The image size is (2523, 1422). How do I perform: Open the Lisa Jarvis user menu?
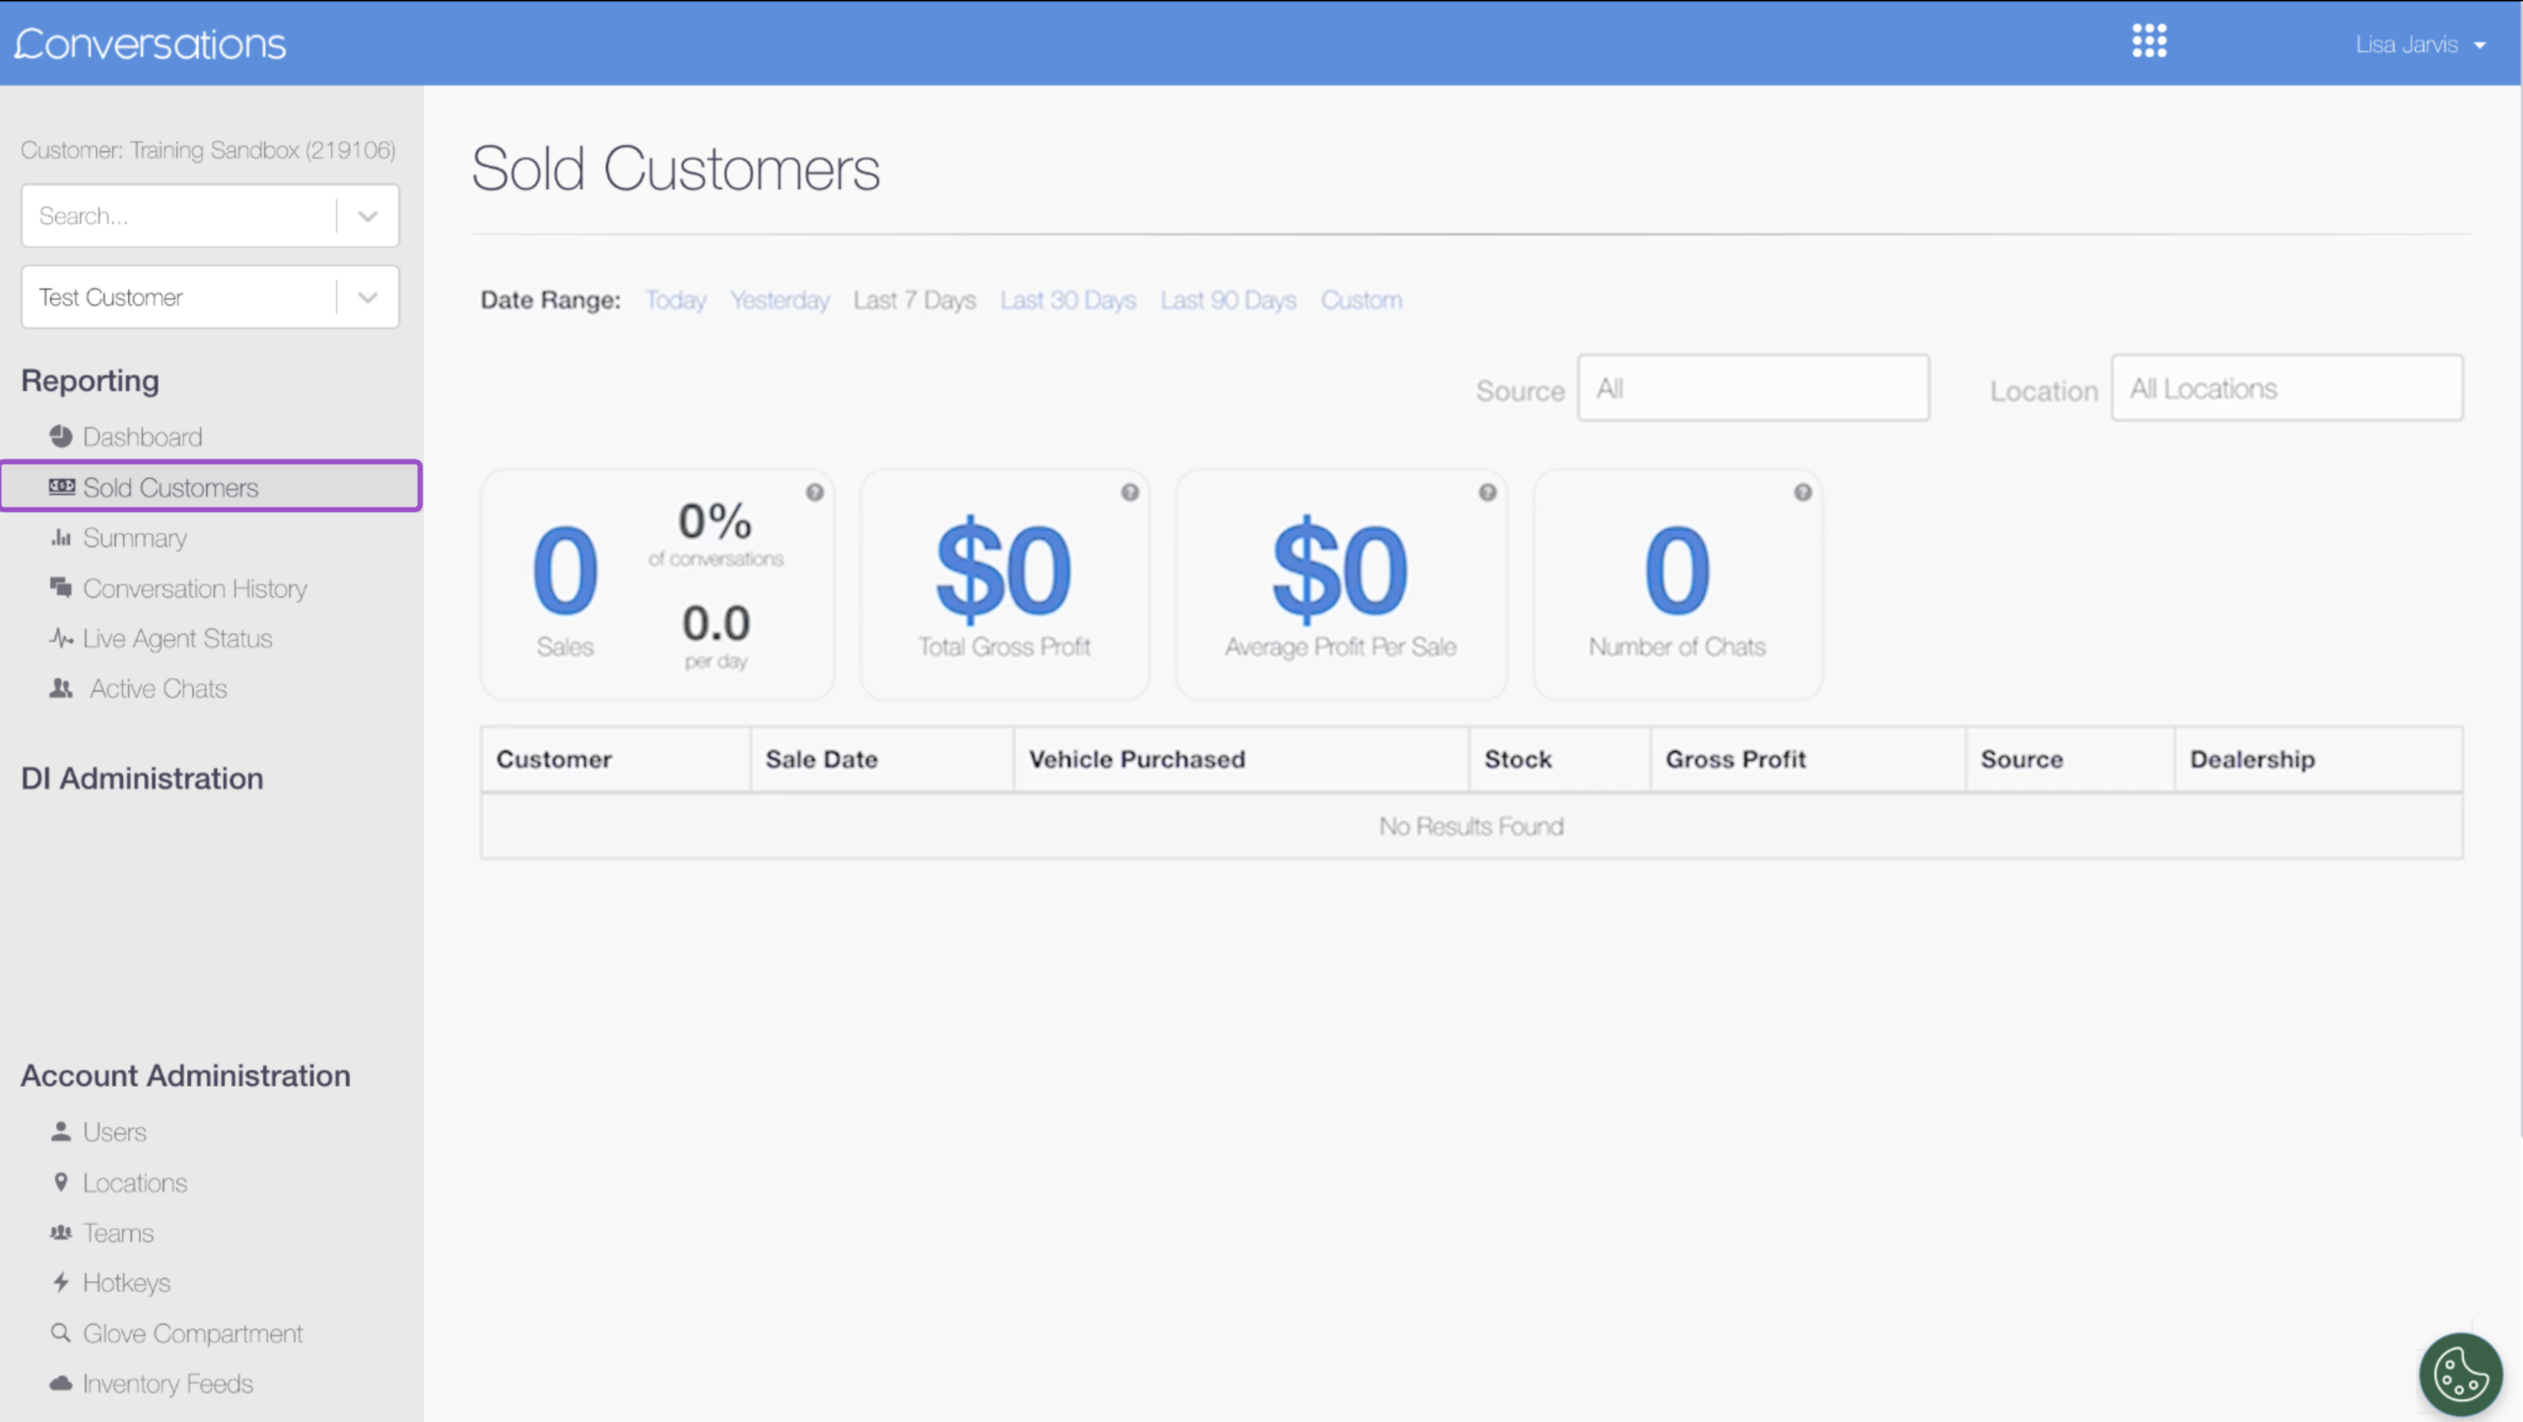point(2420,44)
